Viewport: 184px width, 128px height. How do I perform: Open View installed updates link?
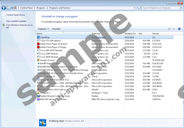click(x=16, y=21)
